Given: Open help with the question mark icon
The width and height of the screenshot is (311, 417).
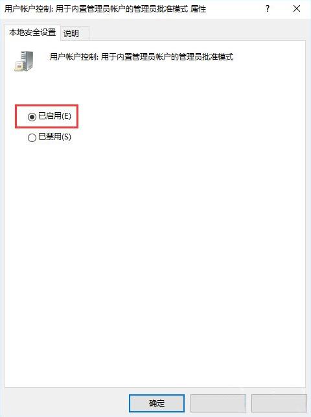Looking at the screenshot, I should 268,9.
